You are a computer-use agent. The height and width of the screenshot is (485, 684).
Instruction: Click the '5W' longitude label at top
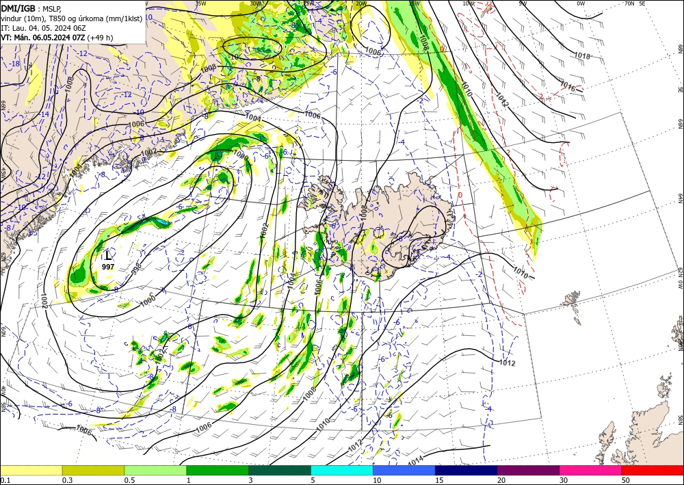tap(523, 3)
